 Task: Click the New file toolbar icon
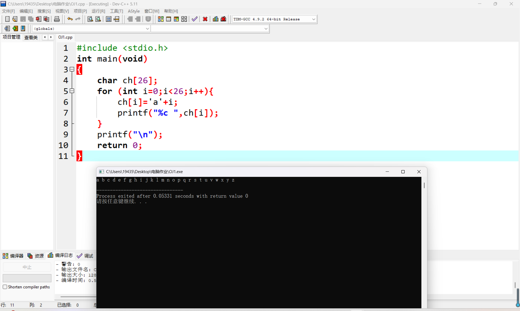7,19
